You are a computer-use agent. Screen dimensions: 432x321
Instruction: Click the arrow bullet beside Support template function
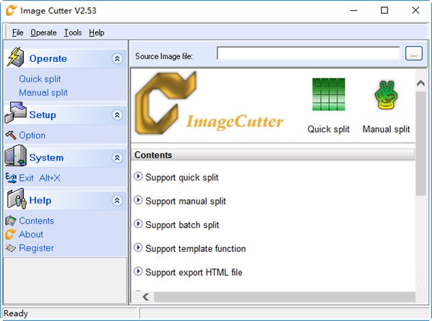pos(138,248)
